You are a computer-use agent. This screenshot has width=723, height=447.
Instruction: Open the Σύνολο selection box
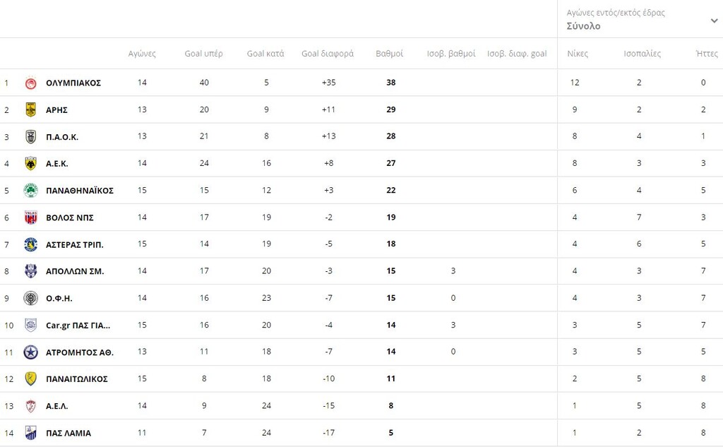point(640,19)
